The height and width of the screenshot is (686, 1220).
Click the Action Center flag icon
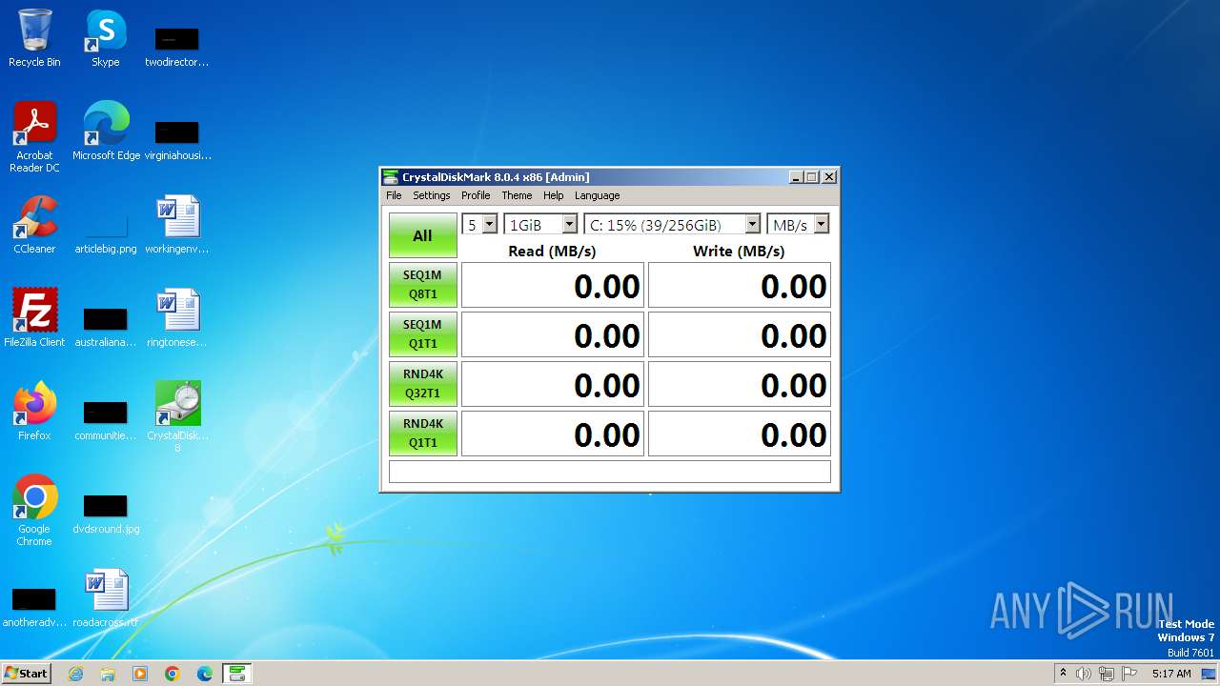point(1129,674)
